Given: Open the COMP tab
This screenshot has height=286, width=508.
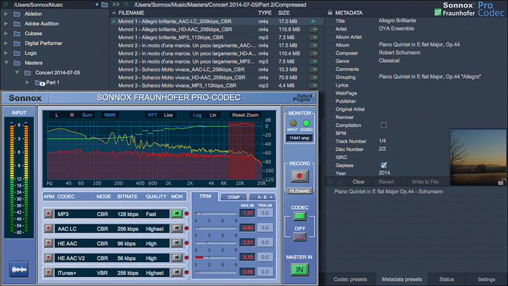Looking at the screenshot, I should coord(233,197).
